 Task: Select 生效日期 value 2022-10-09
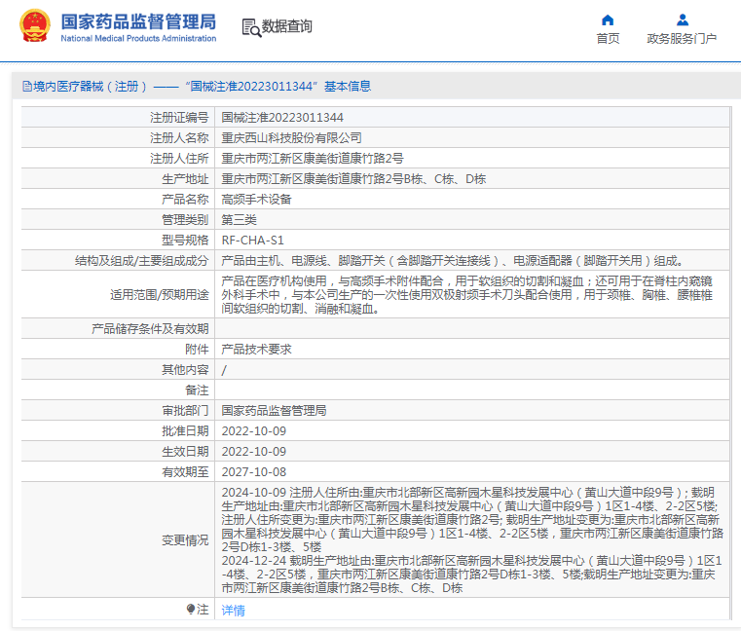point(254,452)
